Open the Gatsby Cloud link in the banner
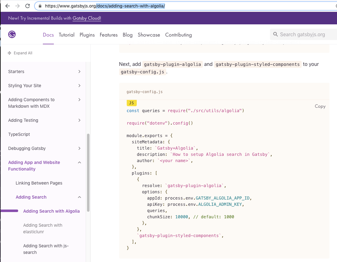Viewport: 337px width, 262px height. pyautogui.click(x=87, y=18)
